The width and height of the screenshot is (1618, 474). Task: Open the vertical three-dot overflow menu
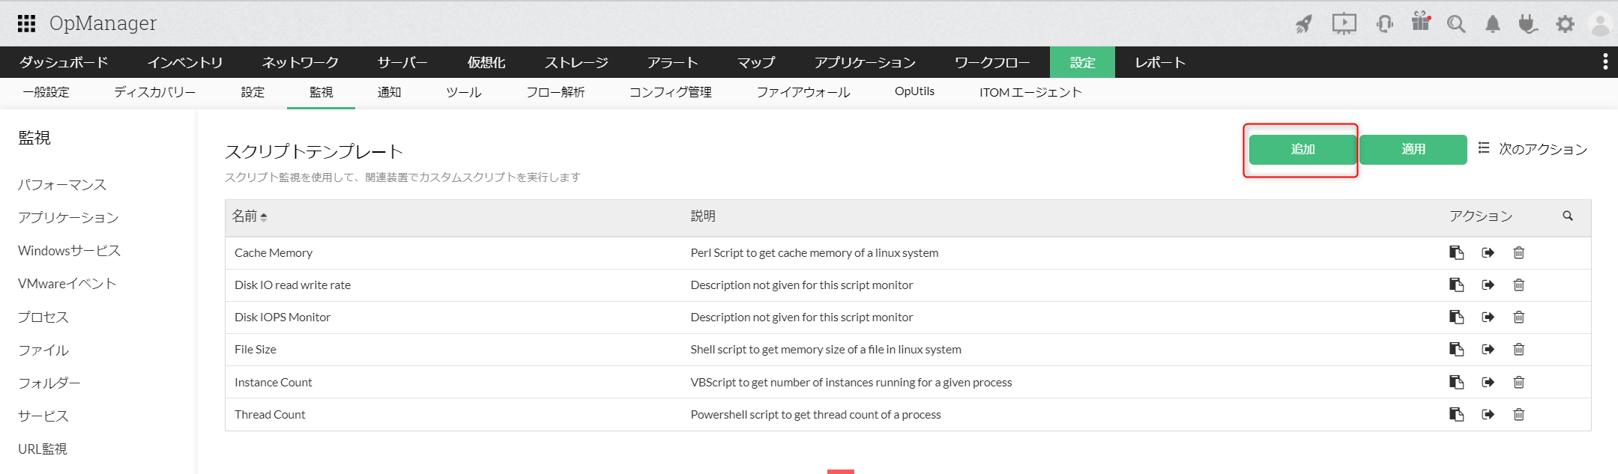pos(1605,62)
